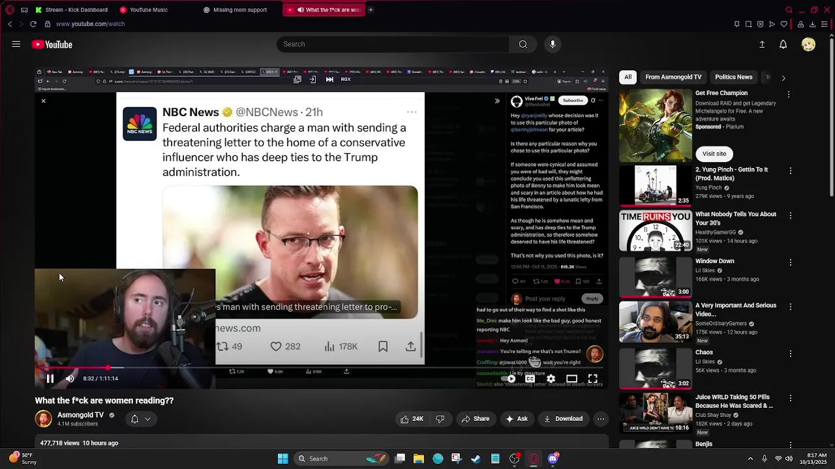Open the Opera GX menu logo
835x469 pixels.
[x=9, y=10]
